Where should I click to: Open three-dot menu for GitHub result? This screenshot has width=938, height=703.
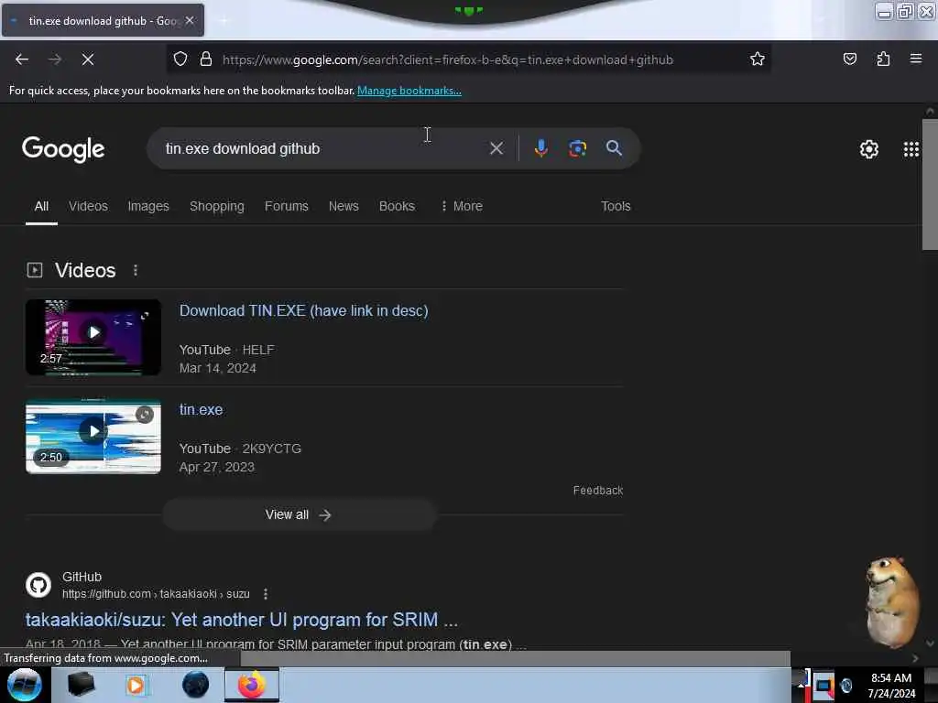click(266, 593)
